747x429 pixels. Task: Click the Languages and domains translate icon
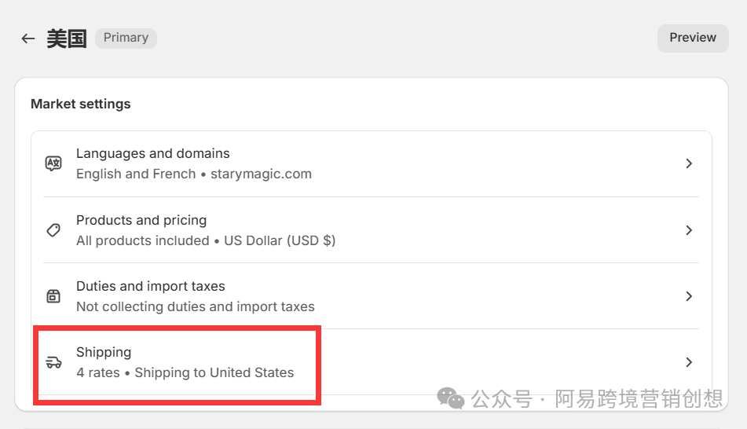(x=53, y=163)
